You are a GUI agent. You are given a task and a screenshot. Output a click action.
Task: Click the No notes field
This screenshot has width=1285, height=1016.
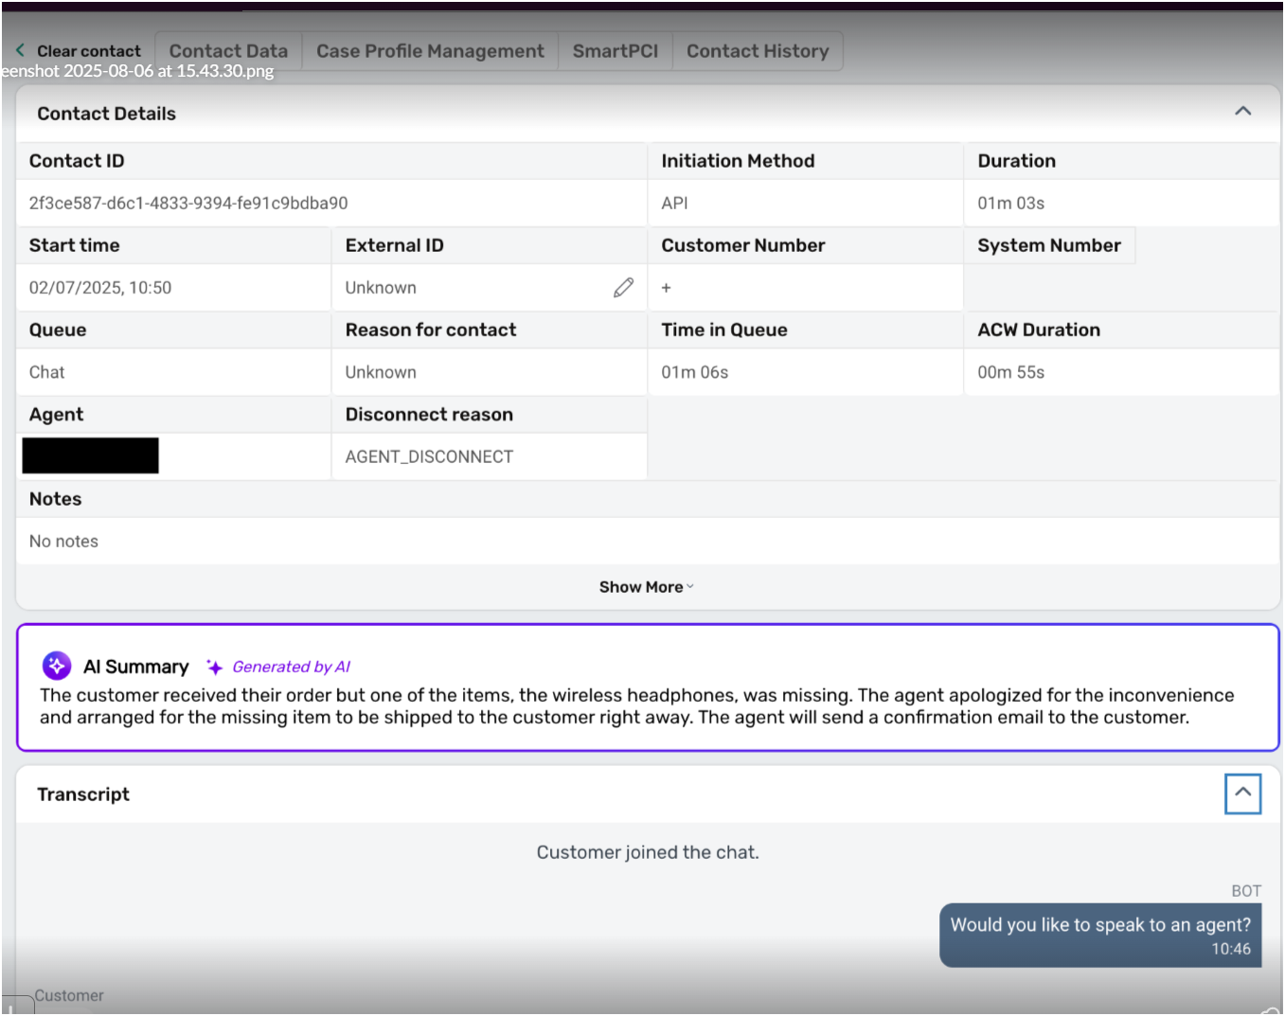coord(63,542)
